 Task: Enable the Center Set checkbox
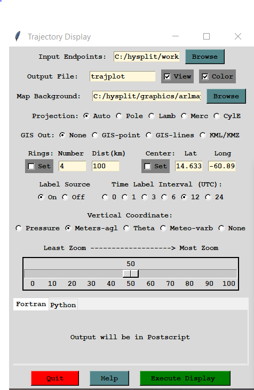tap(147, 166)
